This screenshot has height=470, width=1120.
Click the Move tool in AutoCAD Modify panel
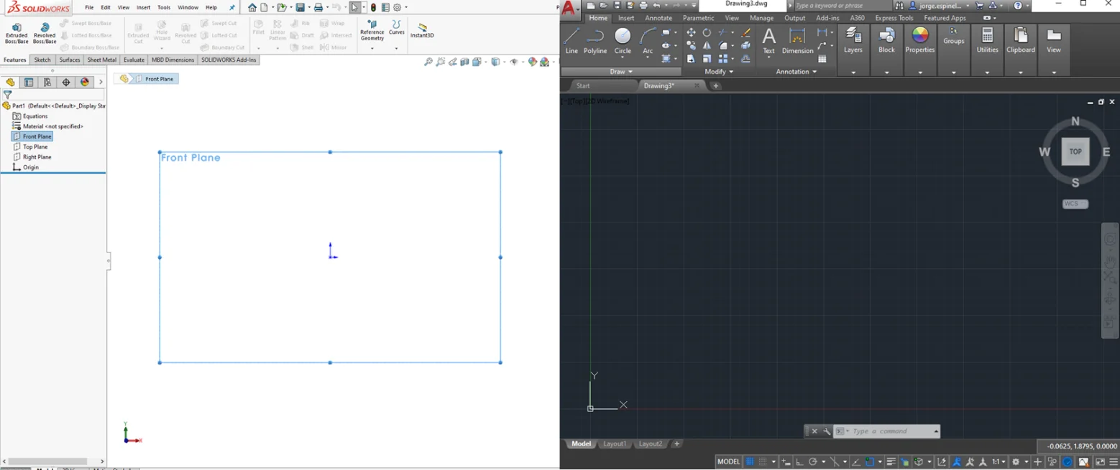pos(691,32)
